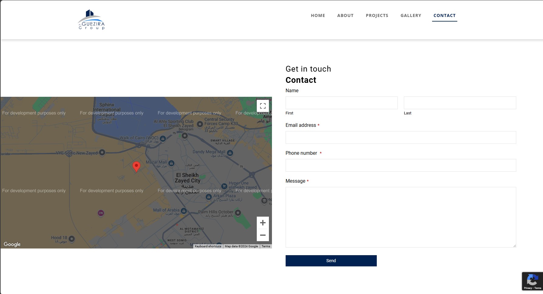Viewport: 543px width, 294px height.
Task: Select the Hood 18 map marker
Action: tap(72, 239)
